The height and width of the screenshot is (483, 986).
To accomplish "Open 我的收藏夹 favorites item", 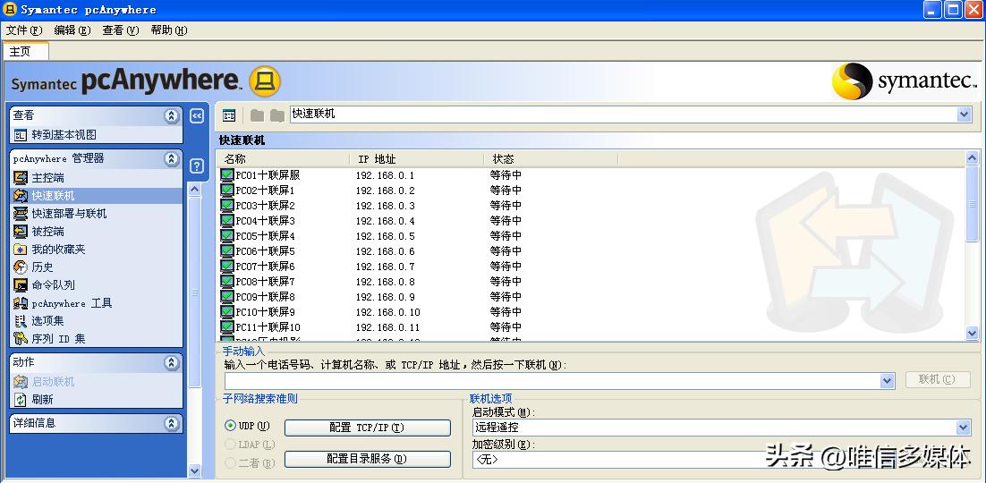I will (21, 250).
